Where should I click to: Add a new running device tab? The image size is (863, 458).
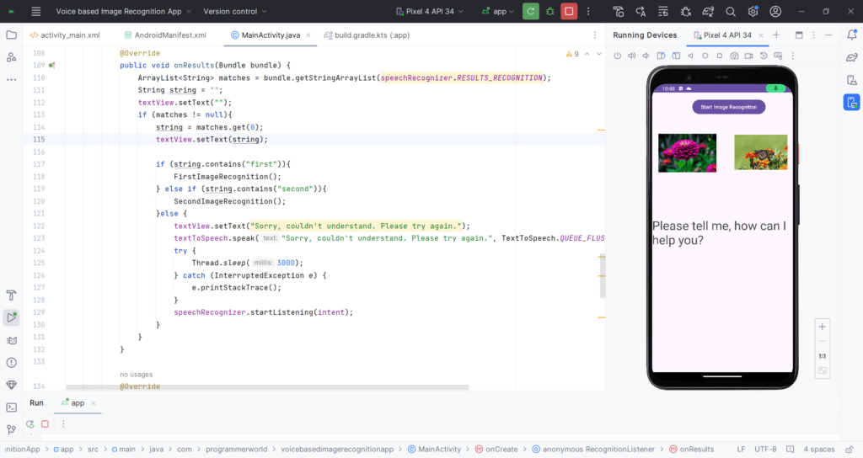click(x=776, y=35)
